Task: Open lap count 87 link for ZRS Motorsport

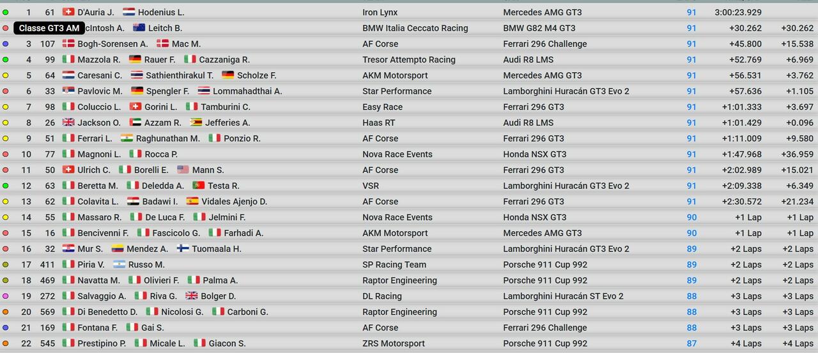Action: pyautogui.click(x=691, y=343)
